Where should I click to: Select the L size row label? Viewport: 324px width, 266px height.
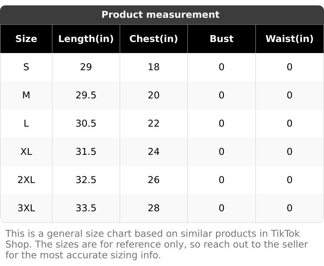pos(26,124)
